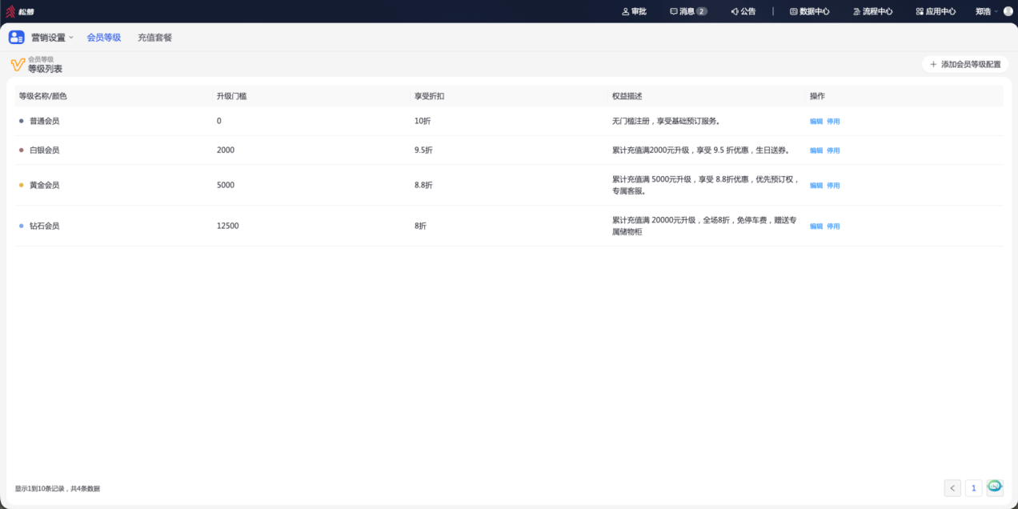Click the color dot of 钻石会员

pyautogui.click(x=22, y=226)
